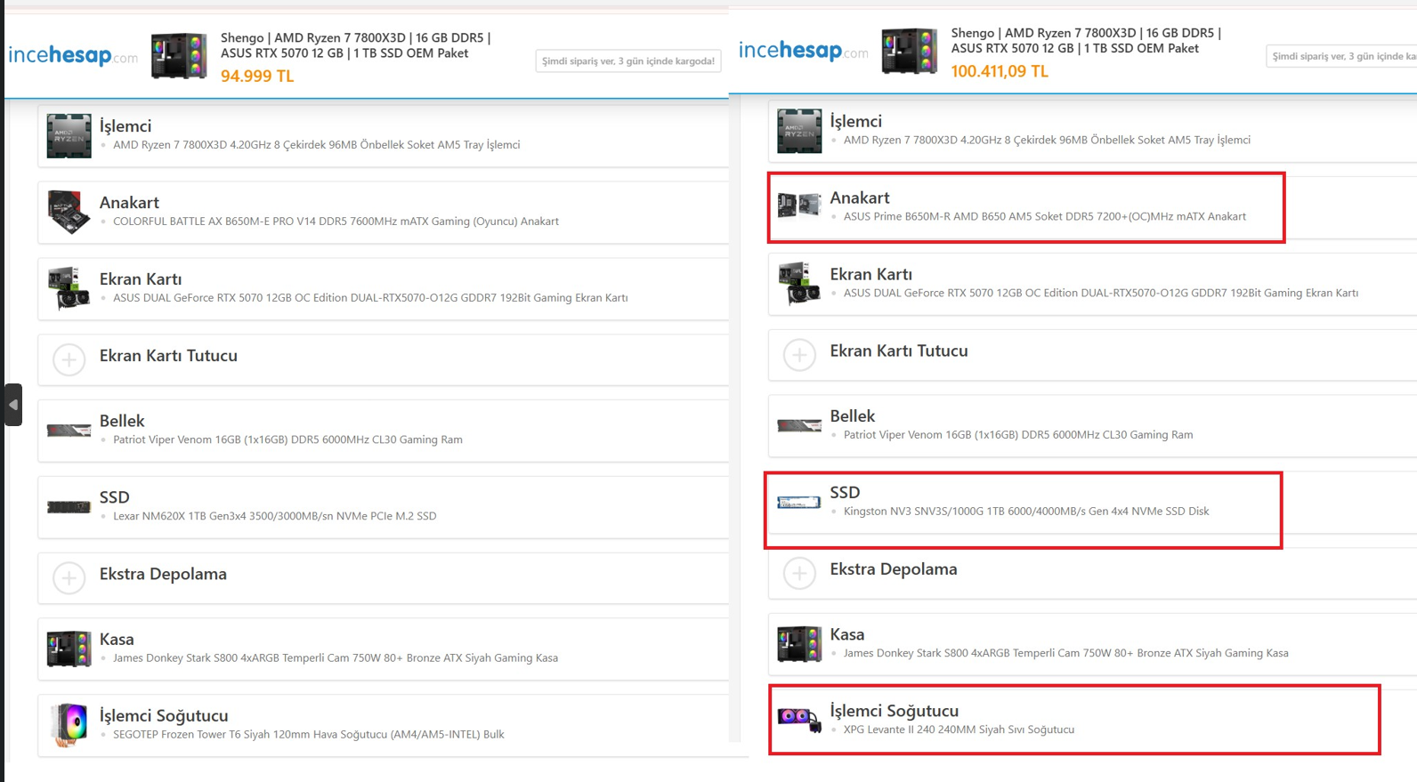The height and width of the screenshot is (782, 1417).
Task: Click the 'Şimdi sipariş ver' shipping badge, 94.999 TL build
Action: point(628,60)
